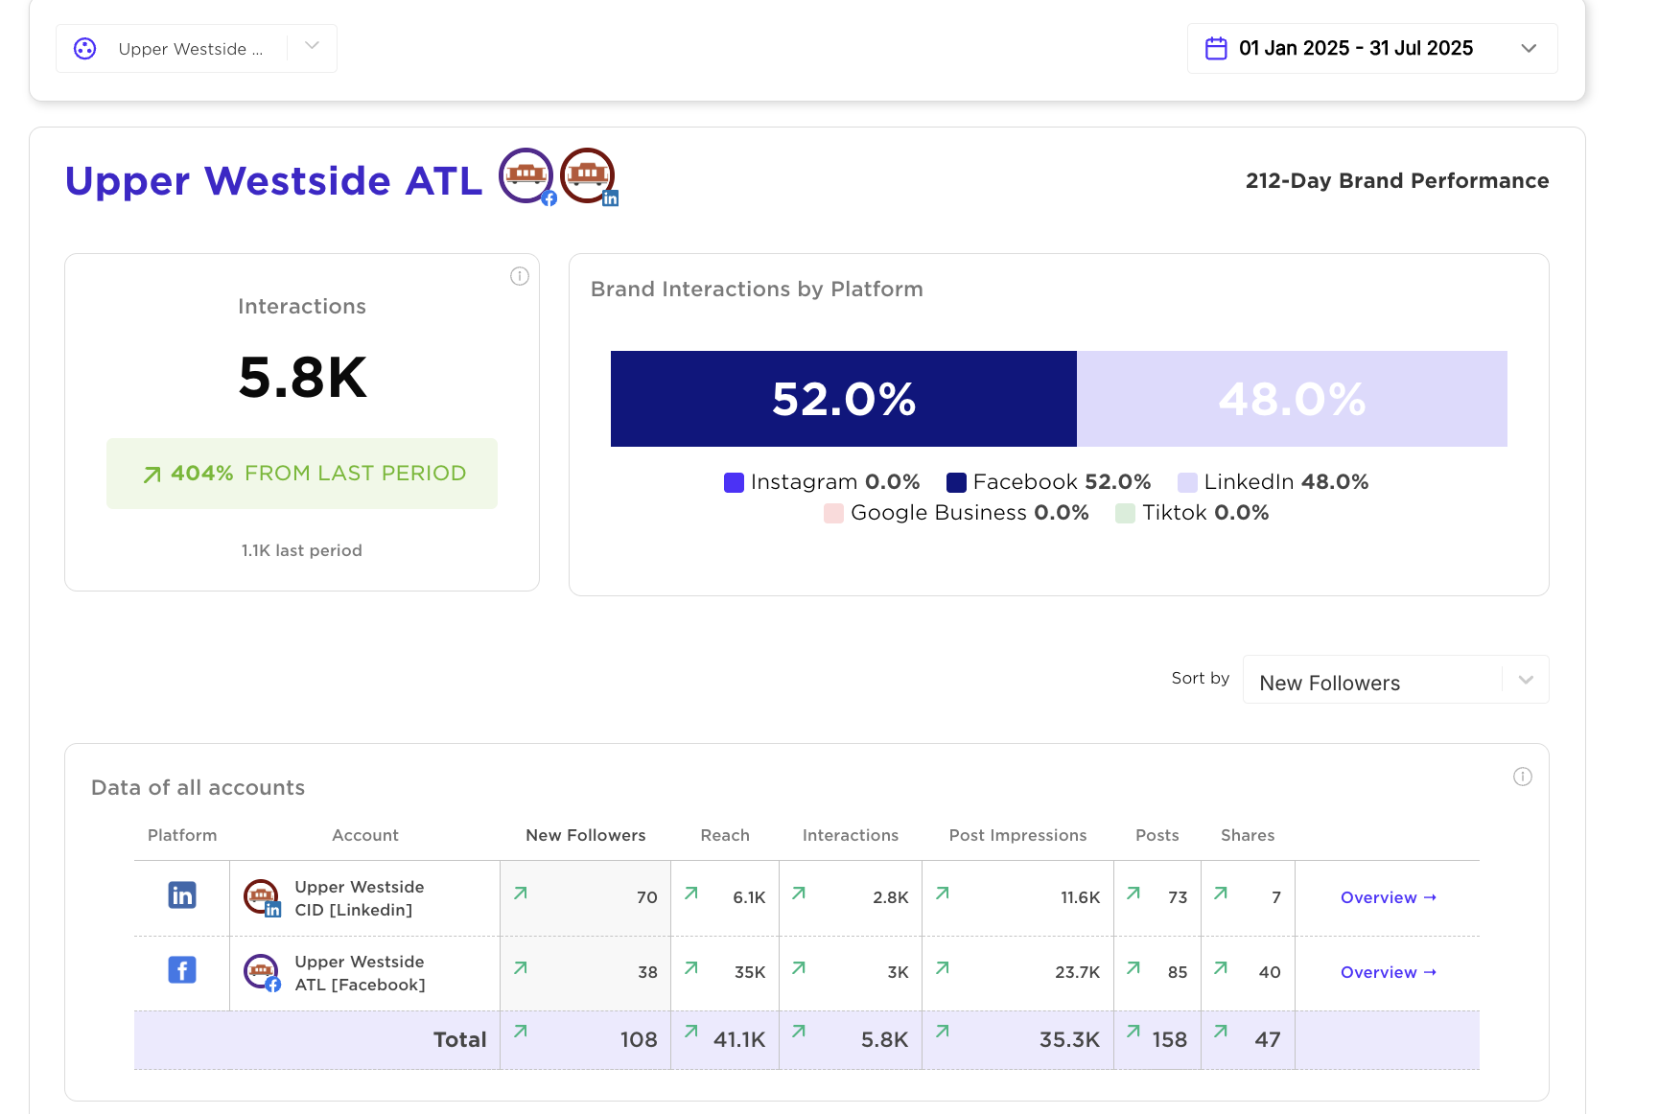Click the info icon in Data of all accounts
The width and height of the screenshot is (1659, 1114).
coord(1523,777)
